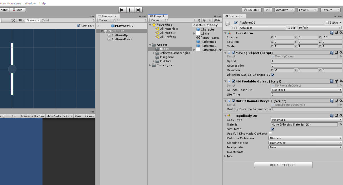
Task: Click the Search by Label tag icon
Action: tap(204, 20)
